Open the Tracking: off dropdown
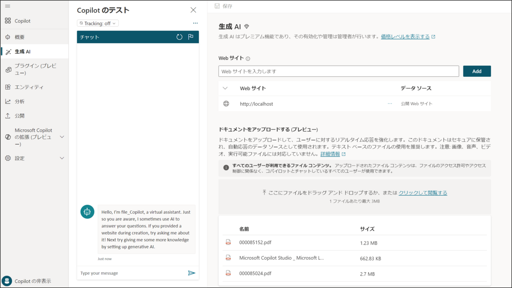This screenshot has width=512, height=288. [x=98, y=23]
